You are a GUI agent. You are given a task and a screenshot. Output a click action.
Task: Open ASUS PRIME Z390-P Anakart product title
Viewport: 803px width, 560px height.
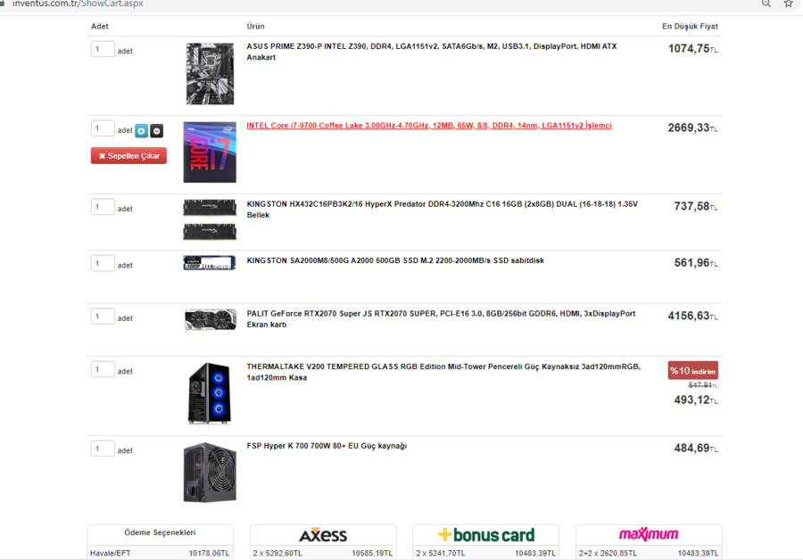[432, 52]
